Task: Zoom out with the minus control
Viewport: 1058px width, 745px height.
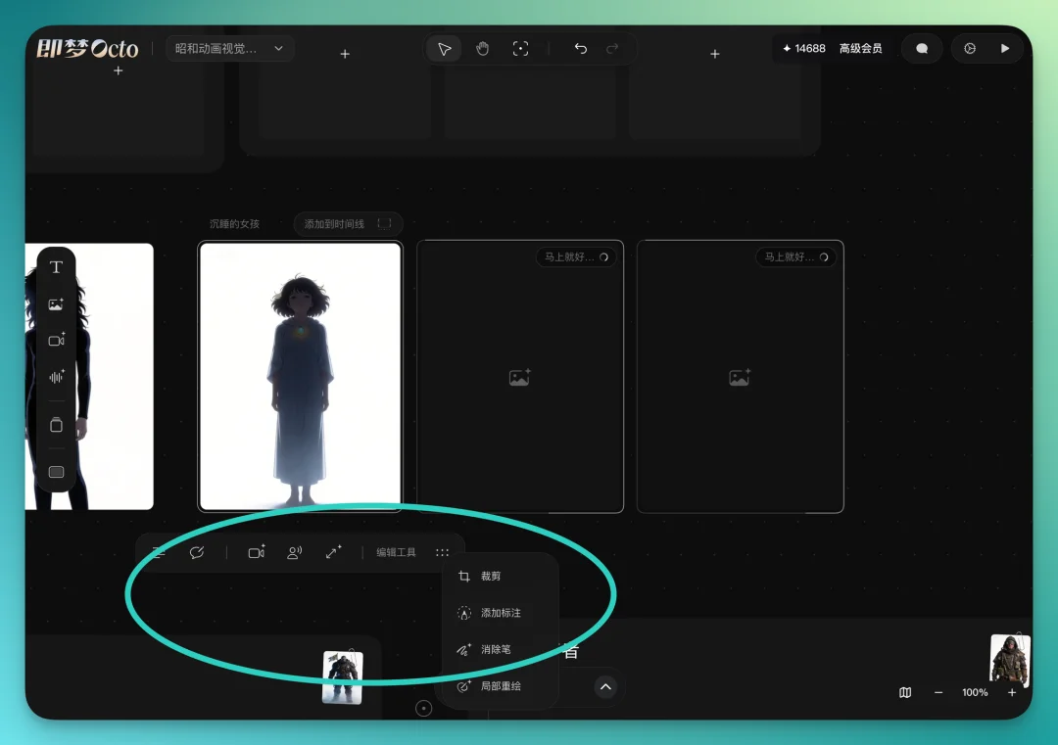Action: [x=938, y=692]
